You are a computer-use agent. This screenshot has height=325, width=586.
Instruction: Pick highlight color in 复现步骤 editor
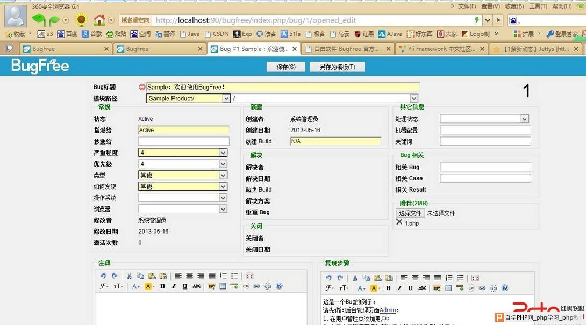(x=375, y=288)
